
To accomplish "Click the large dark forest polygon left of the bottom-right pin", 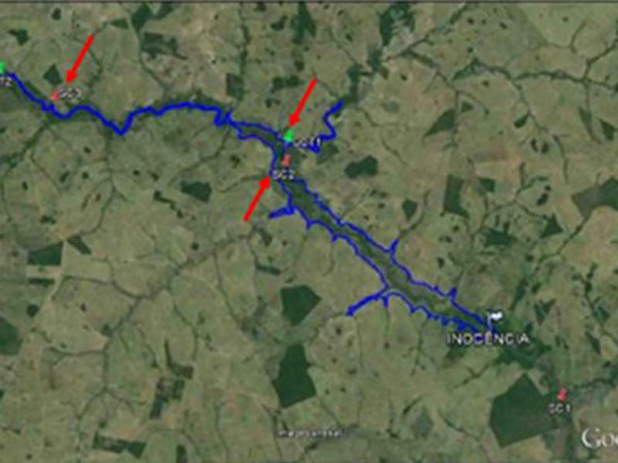I will [x=520, y=411].
